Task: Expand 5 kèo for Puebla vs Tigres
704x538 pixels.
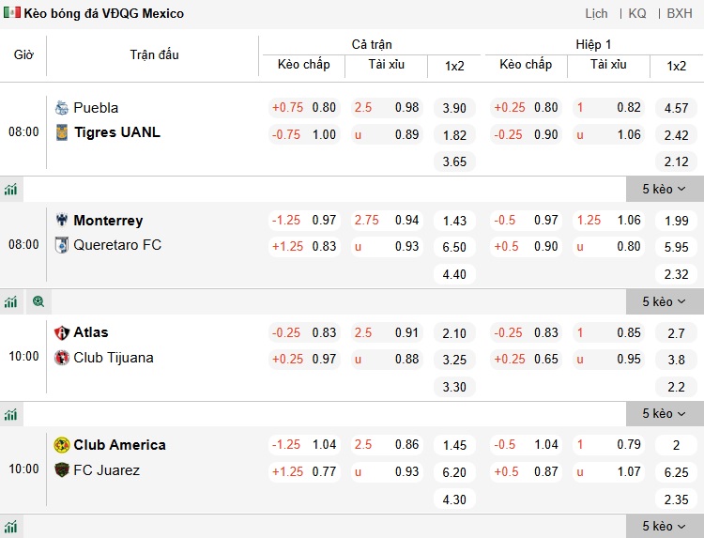Action: (x=664, y=190)
